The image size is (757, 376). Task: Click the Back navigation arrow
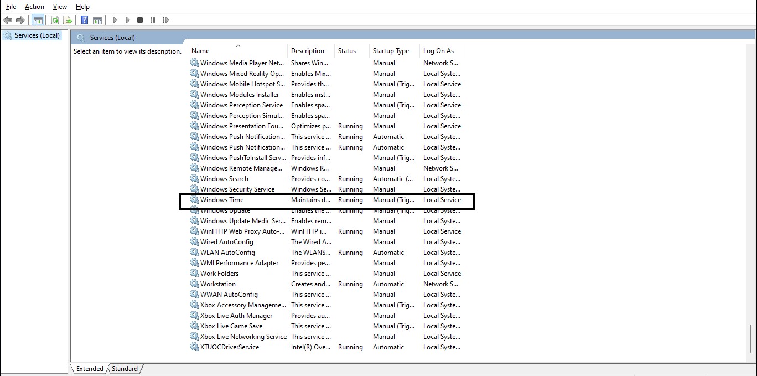tap(8, 20)
